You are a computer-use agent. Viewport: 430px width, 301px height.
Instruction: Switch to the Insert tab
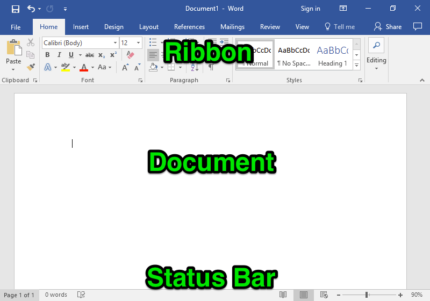coord(81,27)
